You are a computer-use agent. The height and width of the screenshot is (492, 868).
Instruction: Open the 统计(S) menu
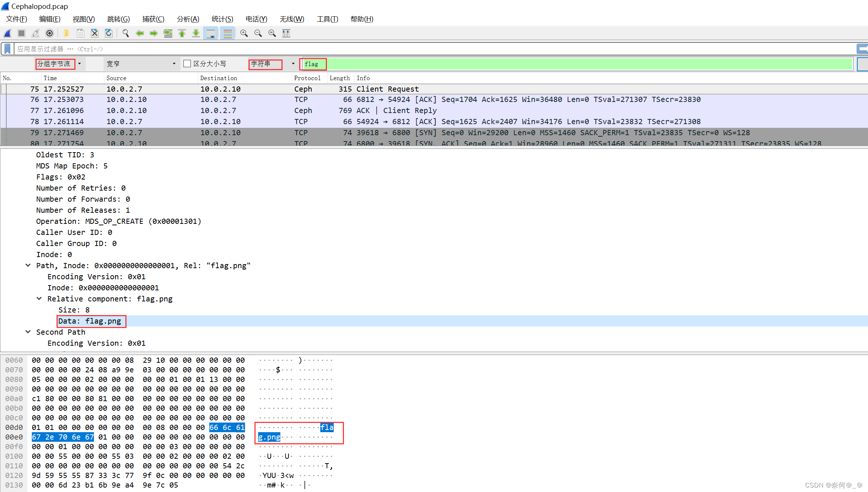222,19
